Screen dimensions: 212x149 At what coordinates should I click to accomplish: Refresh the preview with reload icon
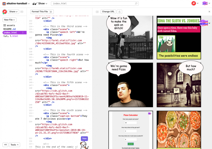click(119, 12)
